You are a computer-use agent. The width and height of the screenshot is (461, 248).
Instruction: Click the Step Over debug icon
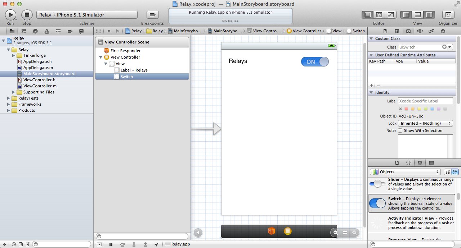pos(122,244)
